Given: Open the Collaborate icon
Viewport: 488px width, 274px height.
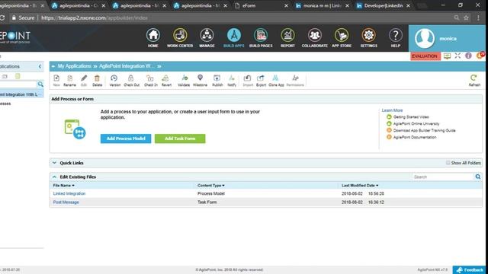Looking at the screenshot, I should click(315, 36).
